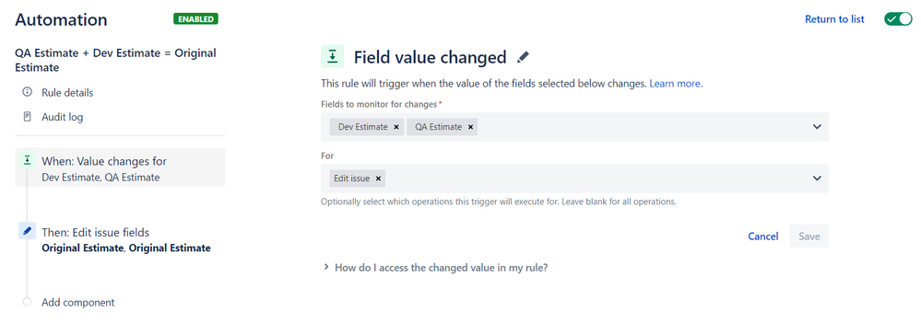Screen dimensions: 921x335
Task: Open the Fields to monitor dropdown arrow
Action: (817, 127)
